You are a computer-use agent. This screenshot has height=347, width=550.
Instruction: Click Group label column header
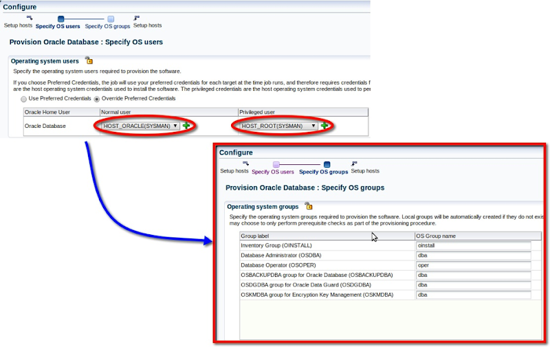pyautogui.click(x=327, y=236)
